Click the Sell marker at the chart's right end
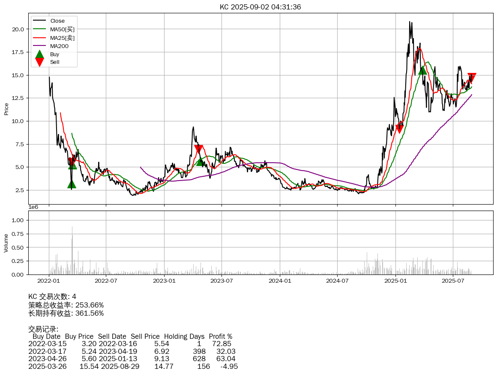This screenshot has width=497, height=374. [472, 78]
